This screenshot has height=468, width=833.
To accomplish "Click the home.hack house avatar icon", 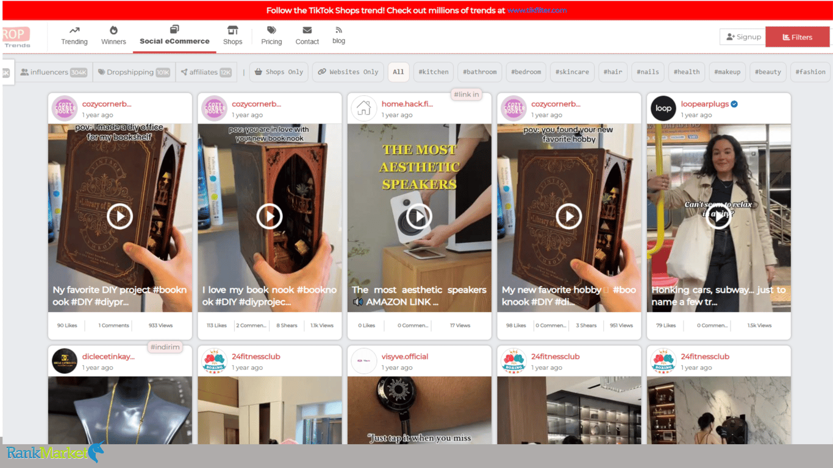I will point(364,108).
